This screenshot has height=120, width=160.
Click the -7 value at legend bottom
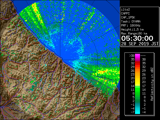click(x=132, y=112)
